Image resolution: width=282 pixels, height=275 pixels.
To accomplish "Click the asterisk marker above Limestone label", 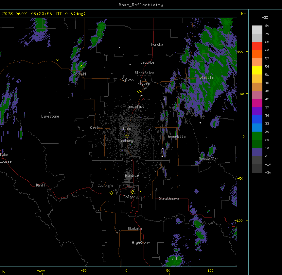I will click(x=50, y=113).
